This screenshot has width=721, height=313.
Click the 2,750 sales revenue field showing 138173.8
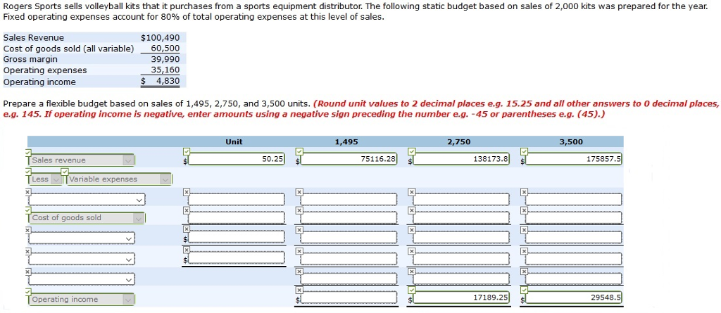tap(461, 158)
